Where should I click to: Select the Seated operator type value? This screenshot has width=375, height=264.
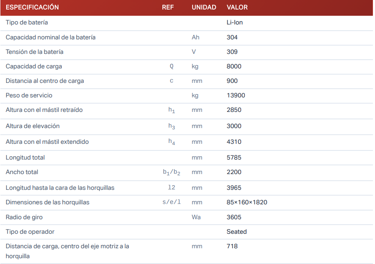coord(237,232)
